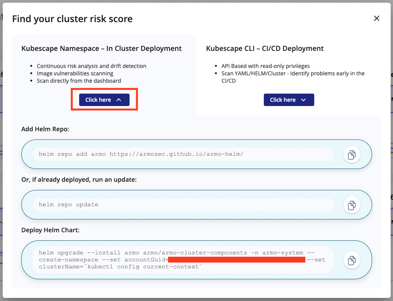The image size is (393, 301).
Task: Select the helm repo update command text
Action: 68,204
